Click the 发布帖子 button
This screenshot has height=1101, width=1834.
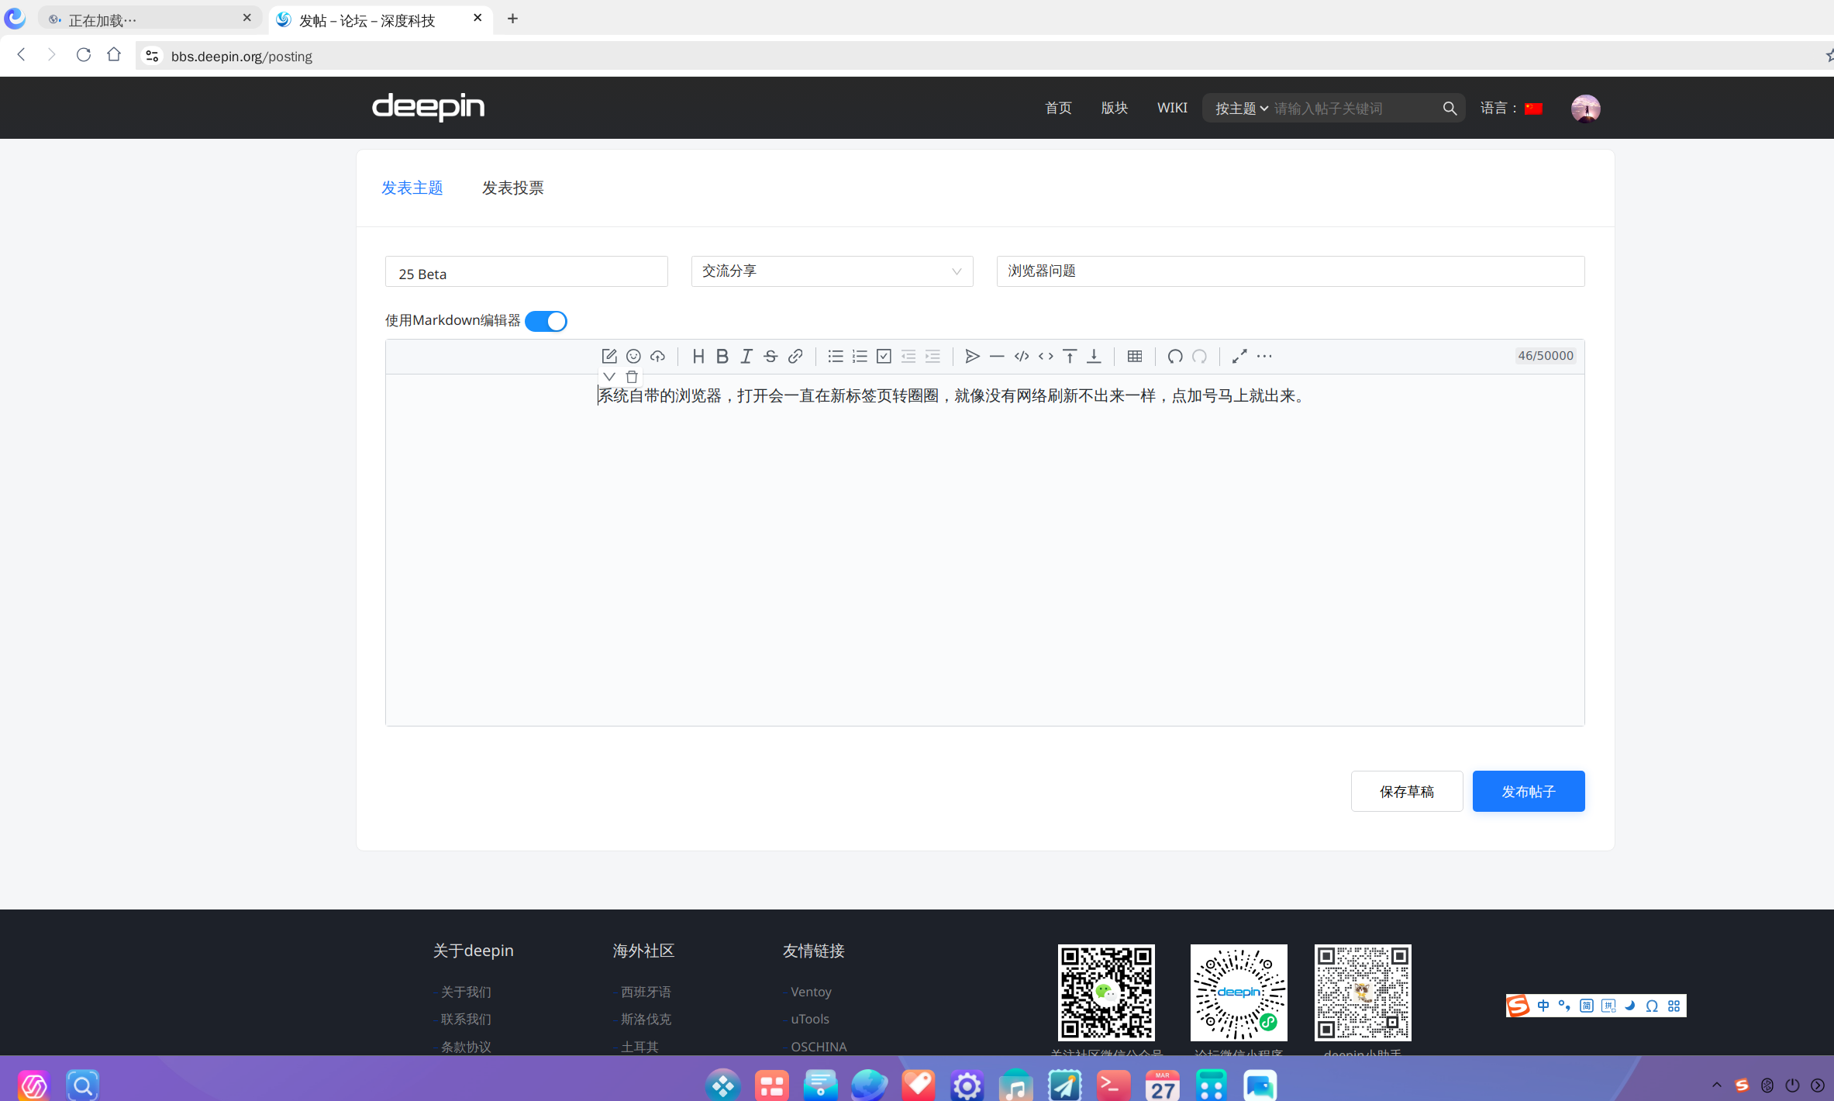(x=1529, y=791)
